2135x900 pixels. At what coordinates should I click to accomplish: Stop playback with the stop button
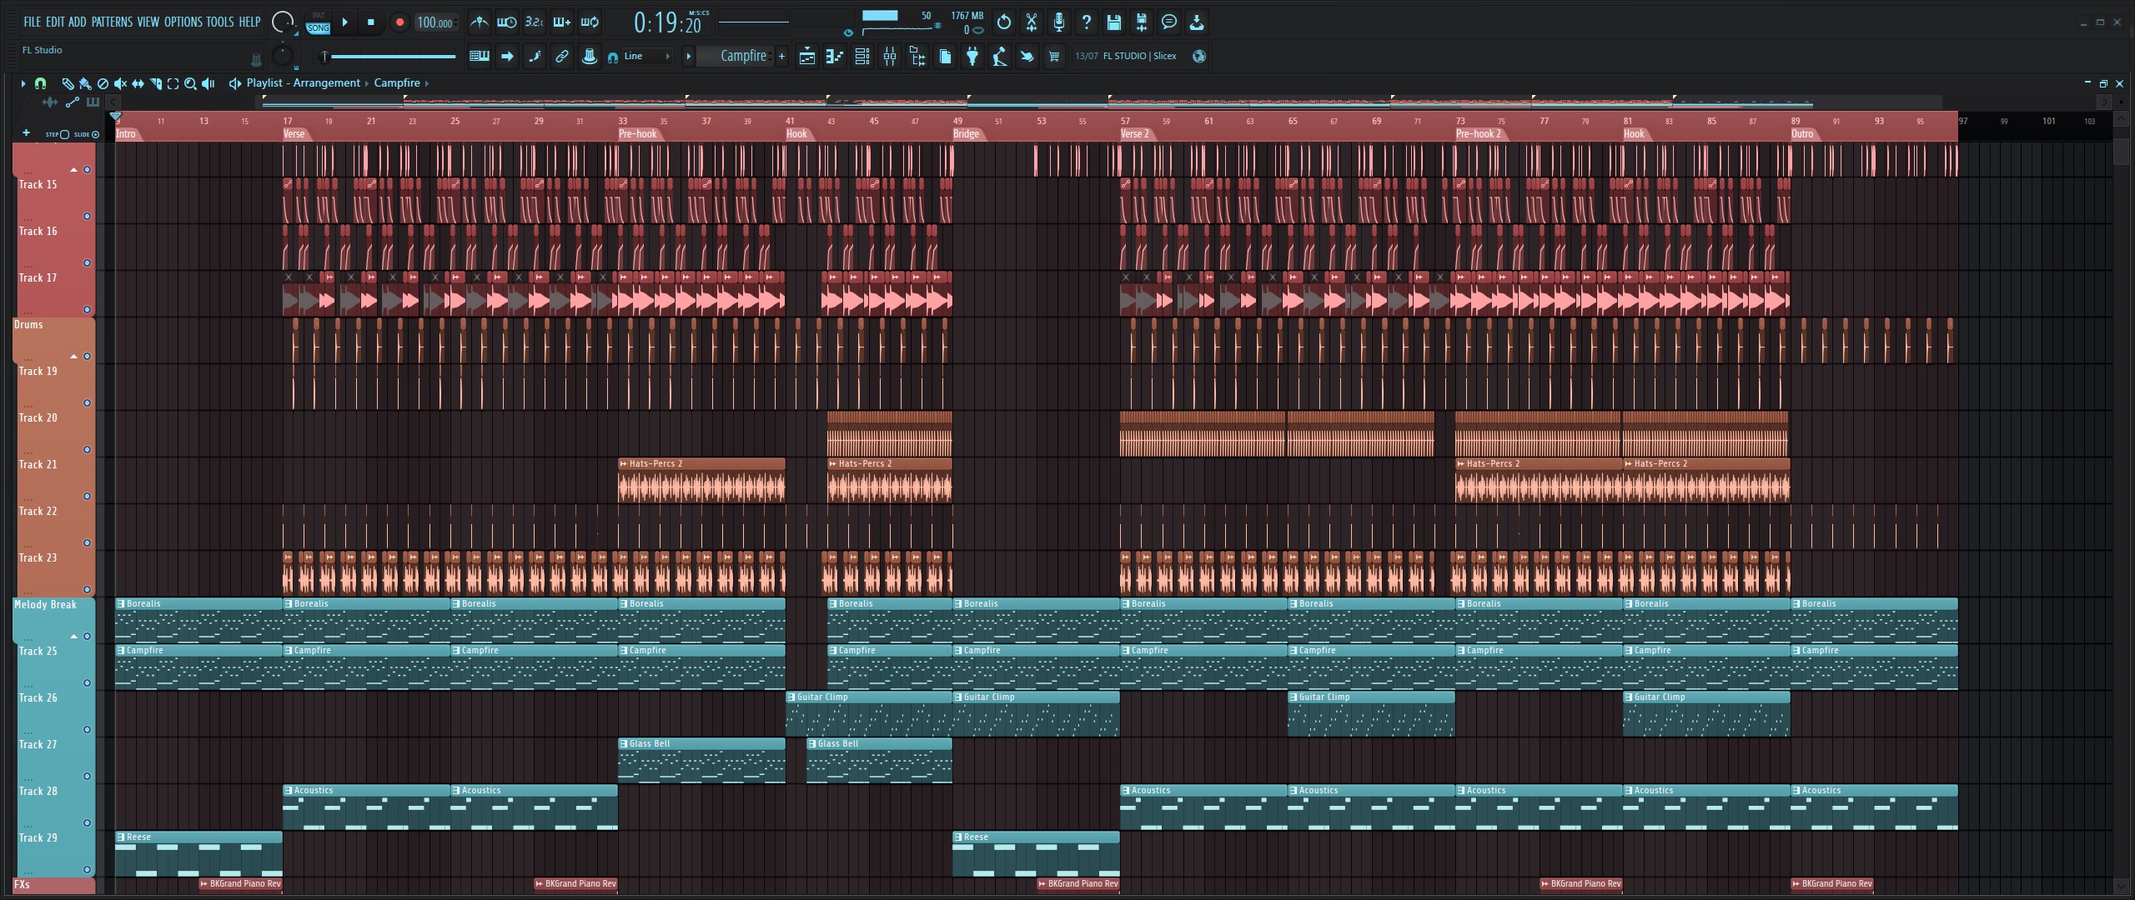click(x=371, y=22)
